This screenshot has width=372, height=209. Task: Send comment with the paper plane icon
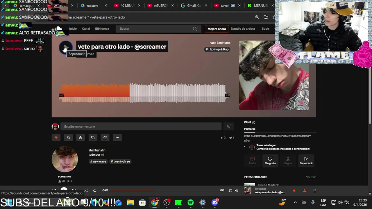(x=228, y=127)
